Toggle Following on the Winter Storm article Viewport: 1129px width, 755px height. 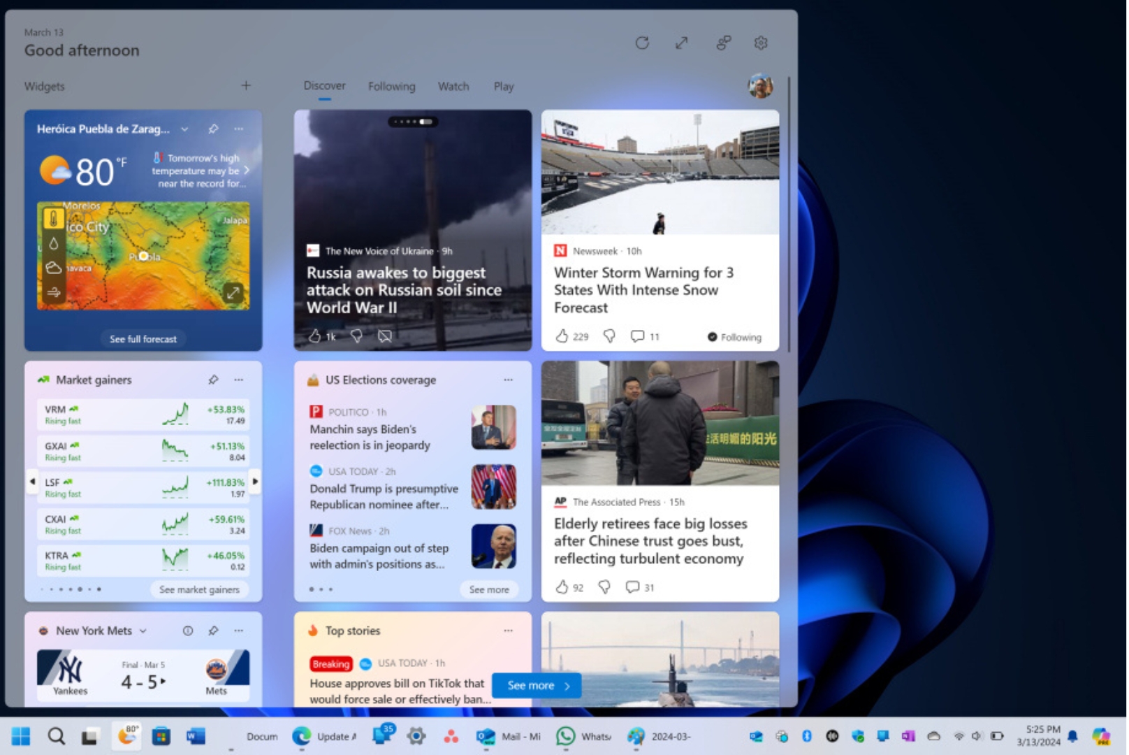[x=734, y=336]
